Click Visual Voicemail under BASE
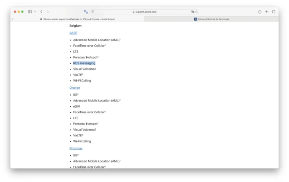289x182 pixels. click(84, 69)
